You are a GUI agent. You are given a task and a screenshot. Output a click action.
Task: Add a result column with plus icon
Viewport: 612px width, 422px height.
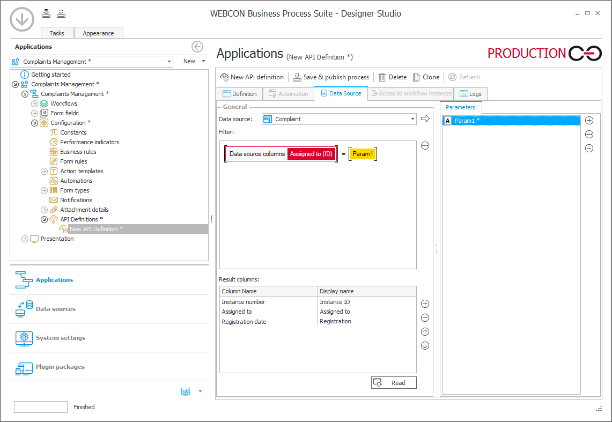tap(425, 304)
